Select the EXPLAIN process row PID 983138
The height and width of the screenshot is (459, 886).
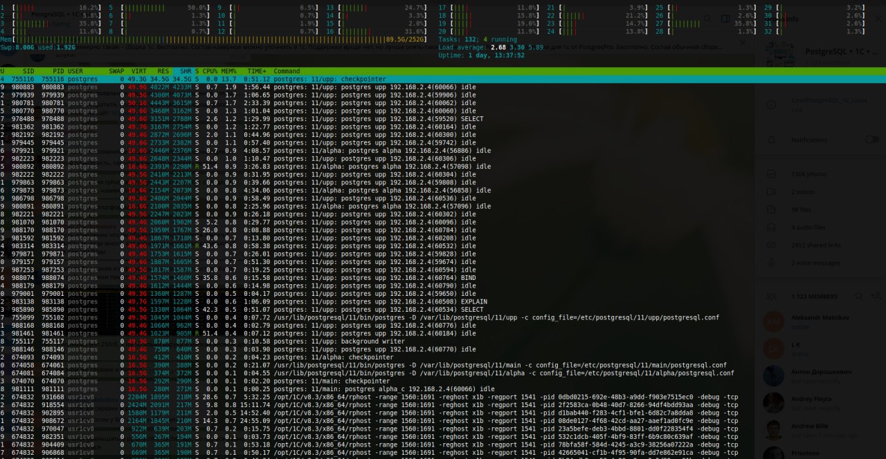[443, 302]
